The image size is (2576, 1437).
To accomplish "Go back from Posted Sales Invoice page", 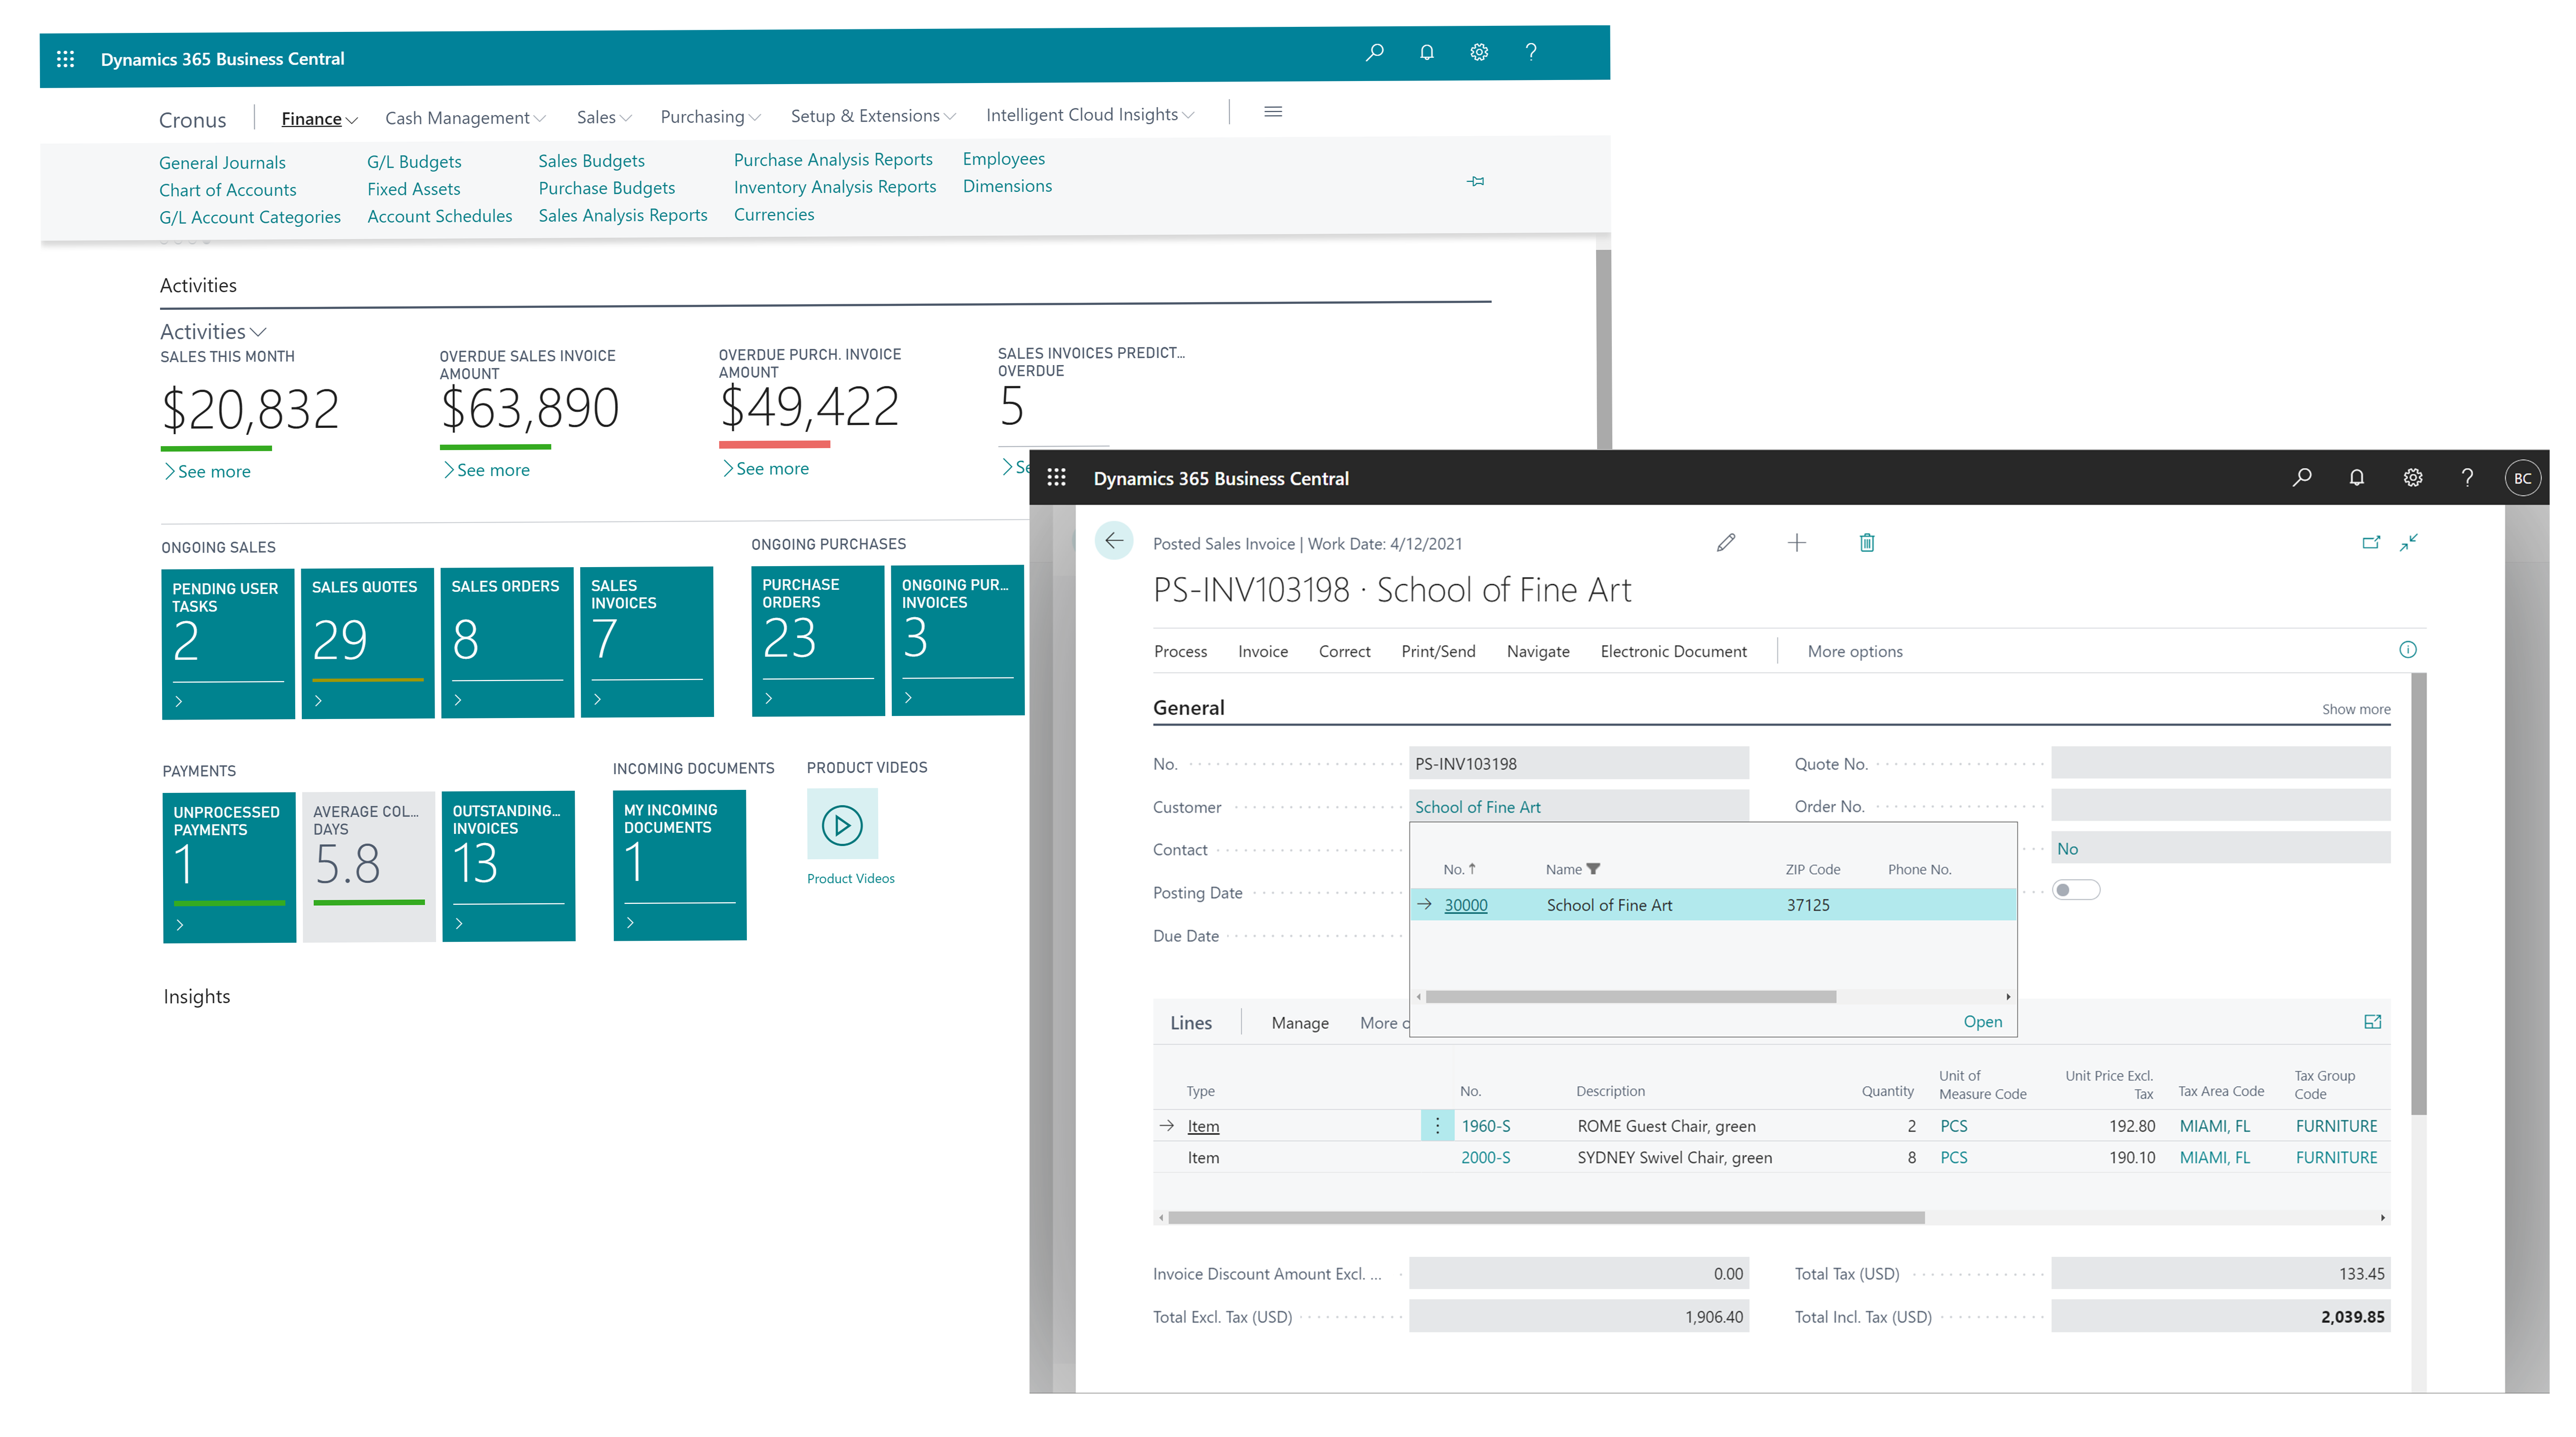I will pyautogui.click(x=1113, y=541).
